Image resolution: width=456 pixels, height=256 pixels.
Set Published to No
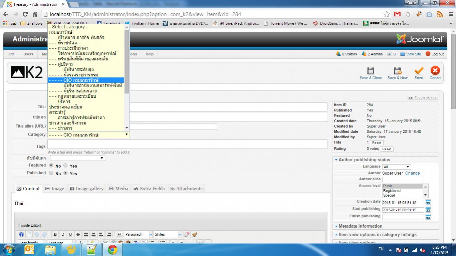coord(51,173)
